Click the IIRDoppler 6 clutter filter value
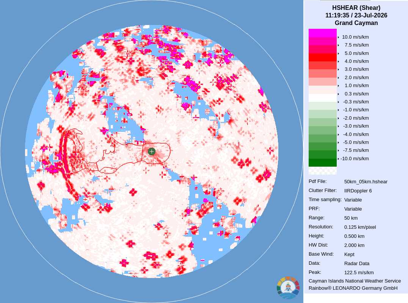This screenshot has height=303, width=408. pos(358,191)
